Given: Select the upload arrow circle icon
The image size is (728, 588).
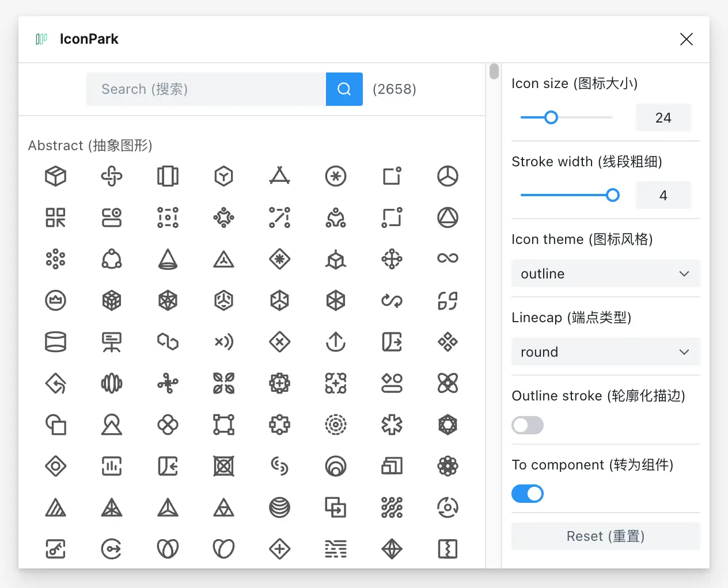Looking at the screenshot, I should tap(336, 342).
